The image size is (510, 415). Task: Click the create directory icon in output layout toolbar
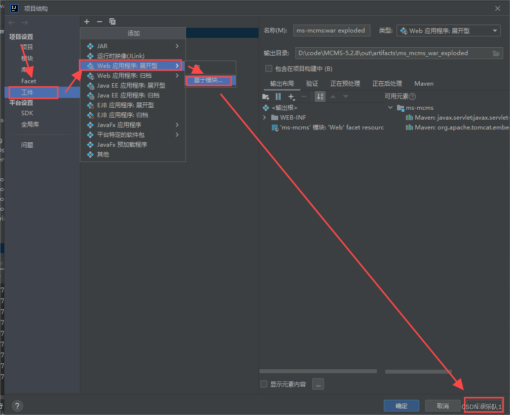click(266, 96)
